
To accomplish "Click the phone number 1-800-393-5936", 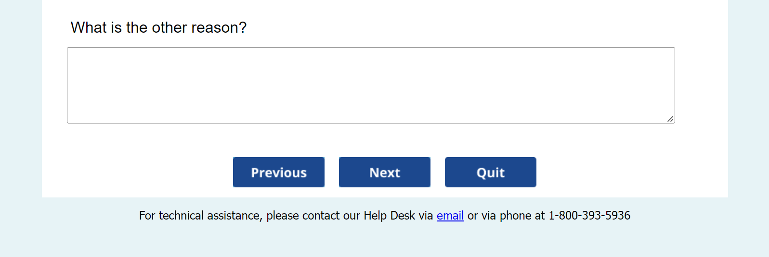I will coord(589,216).
